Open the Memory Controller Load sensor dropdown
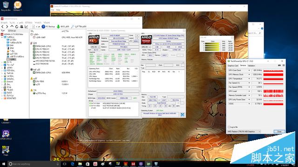 point(249,96)
